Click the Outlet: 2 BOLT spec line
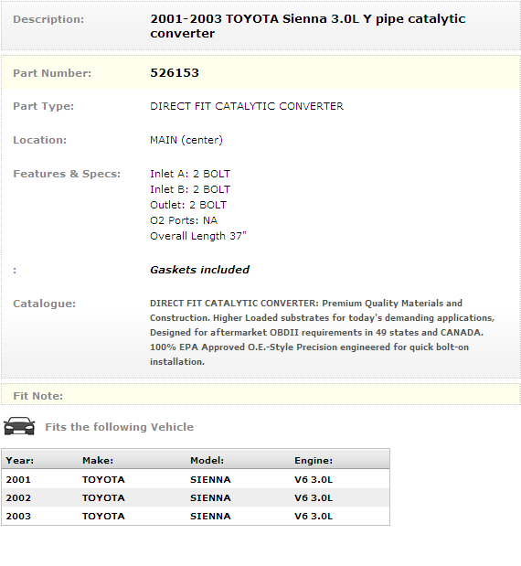 (x=188, y=205)
